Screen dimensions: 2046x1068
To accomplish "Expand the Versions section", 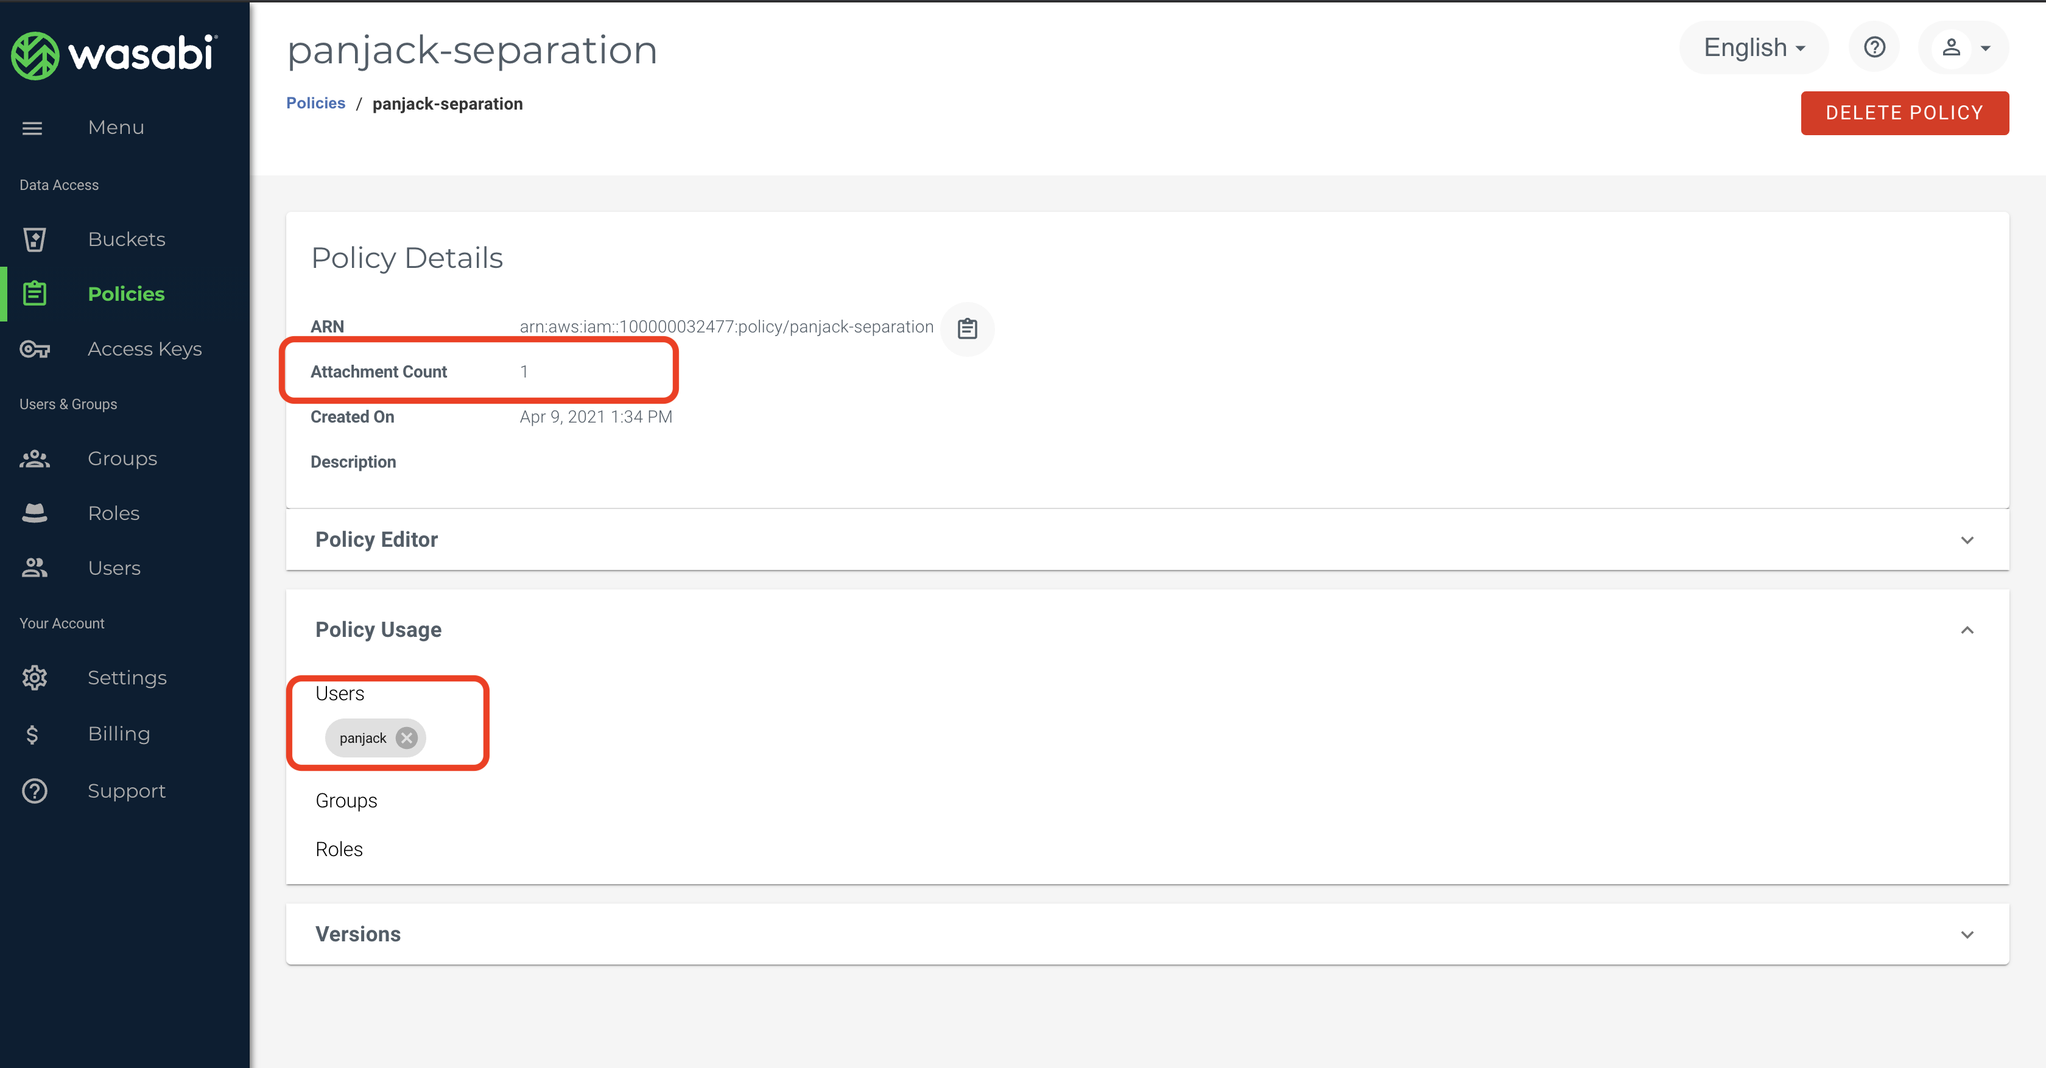I will click(1967, 934).
